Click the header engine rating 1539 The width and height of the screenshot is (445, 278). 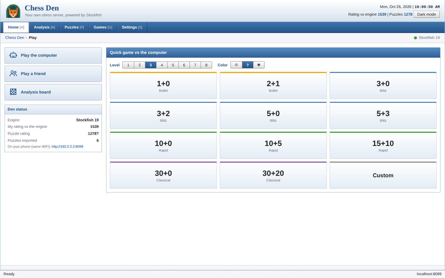(x=382, y=14)
